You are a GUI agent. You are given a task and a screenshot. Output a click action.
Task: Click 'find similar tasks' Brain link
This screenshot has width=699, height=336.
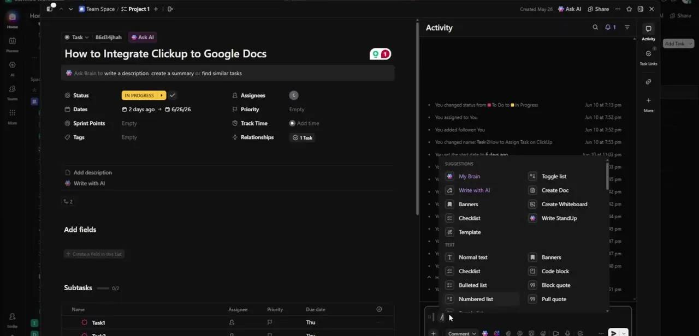pyautogui.click(x=222, y=73)
